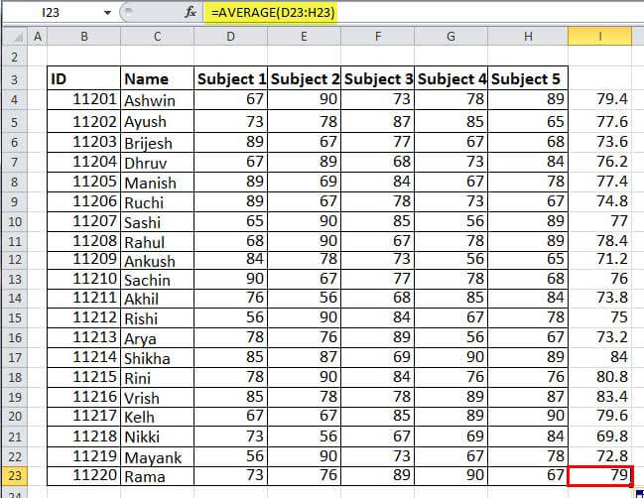Click ID cell 11201
644x498 pixels.
click(83, 100)
